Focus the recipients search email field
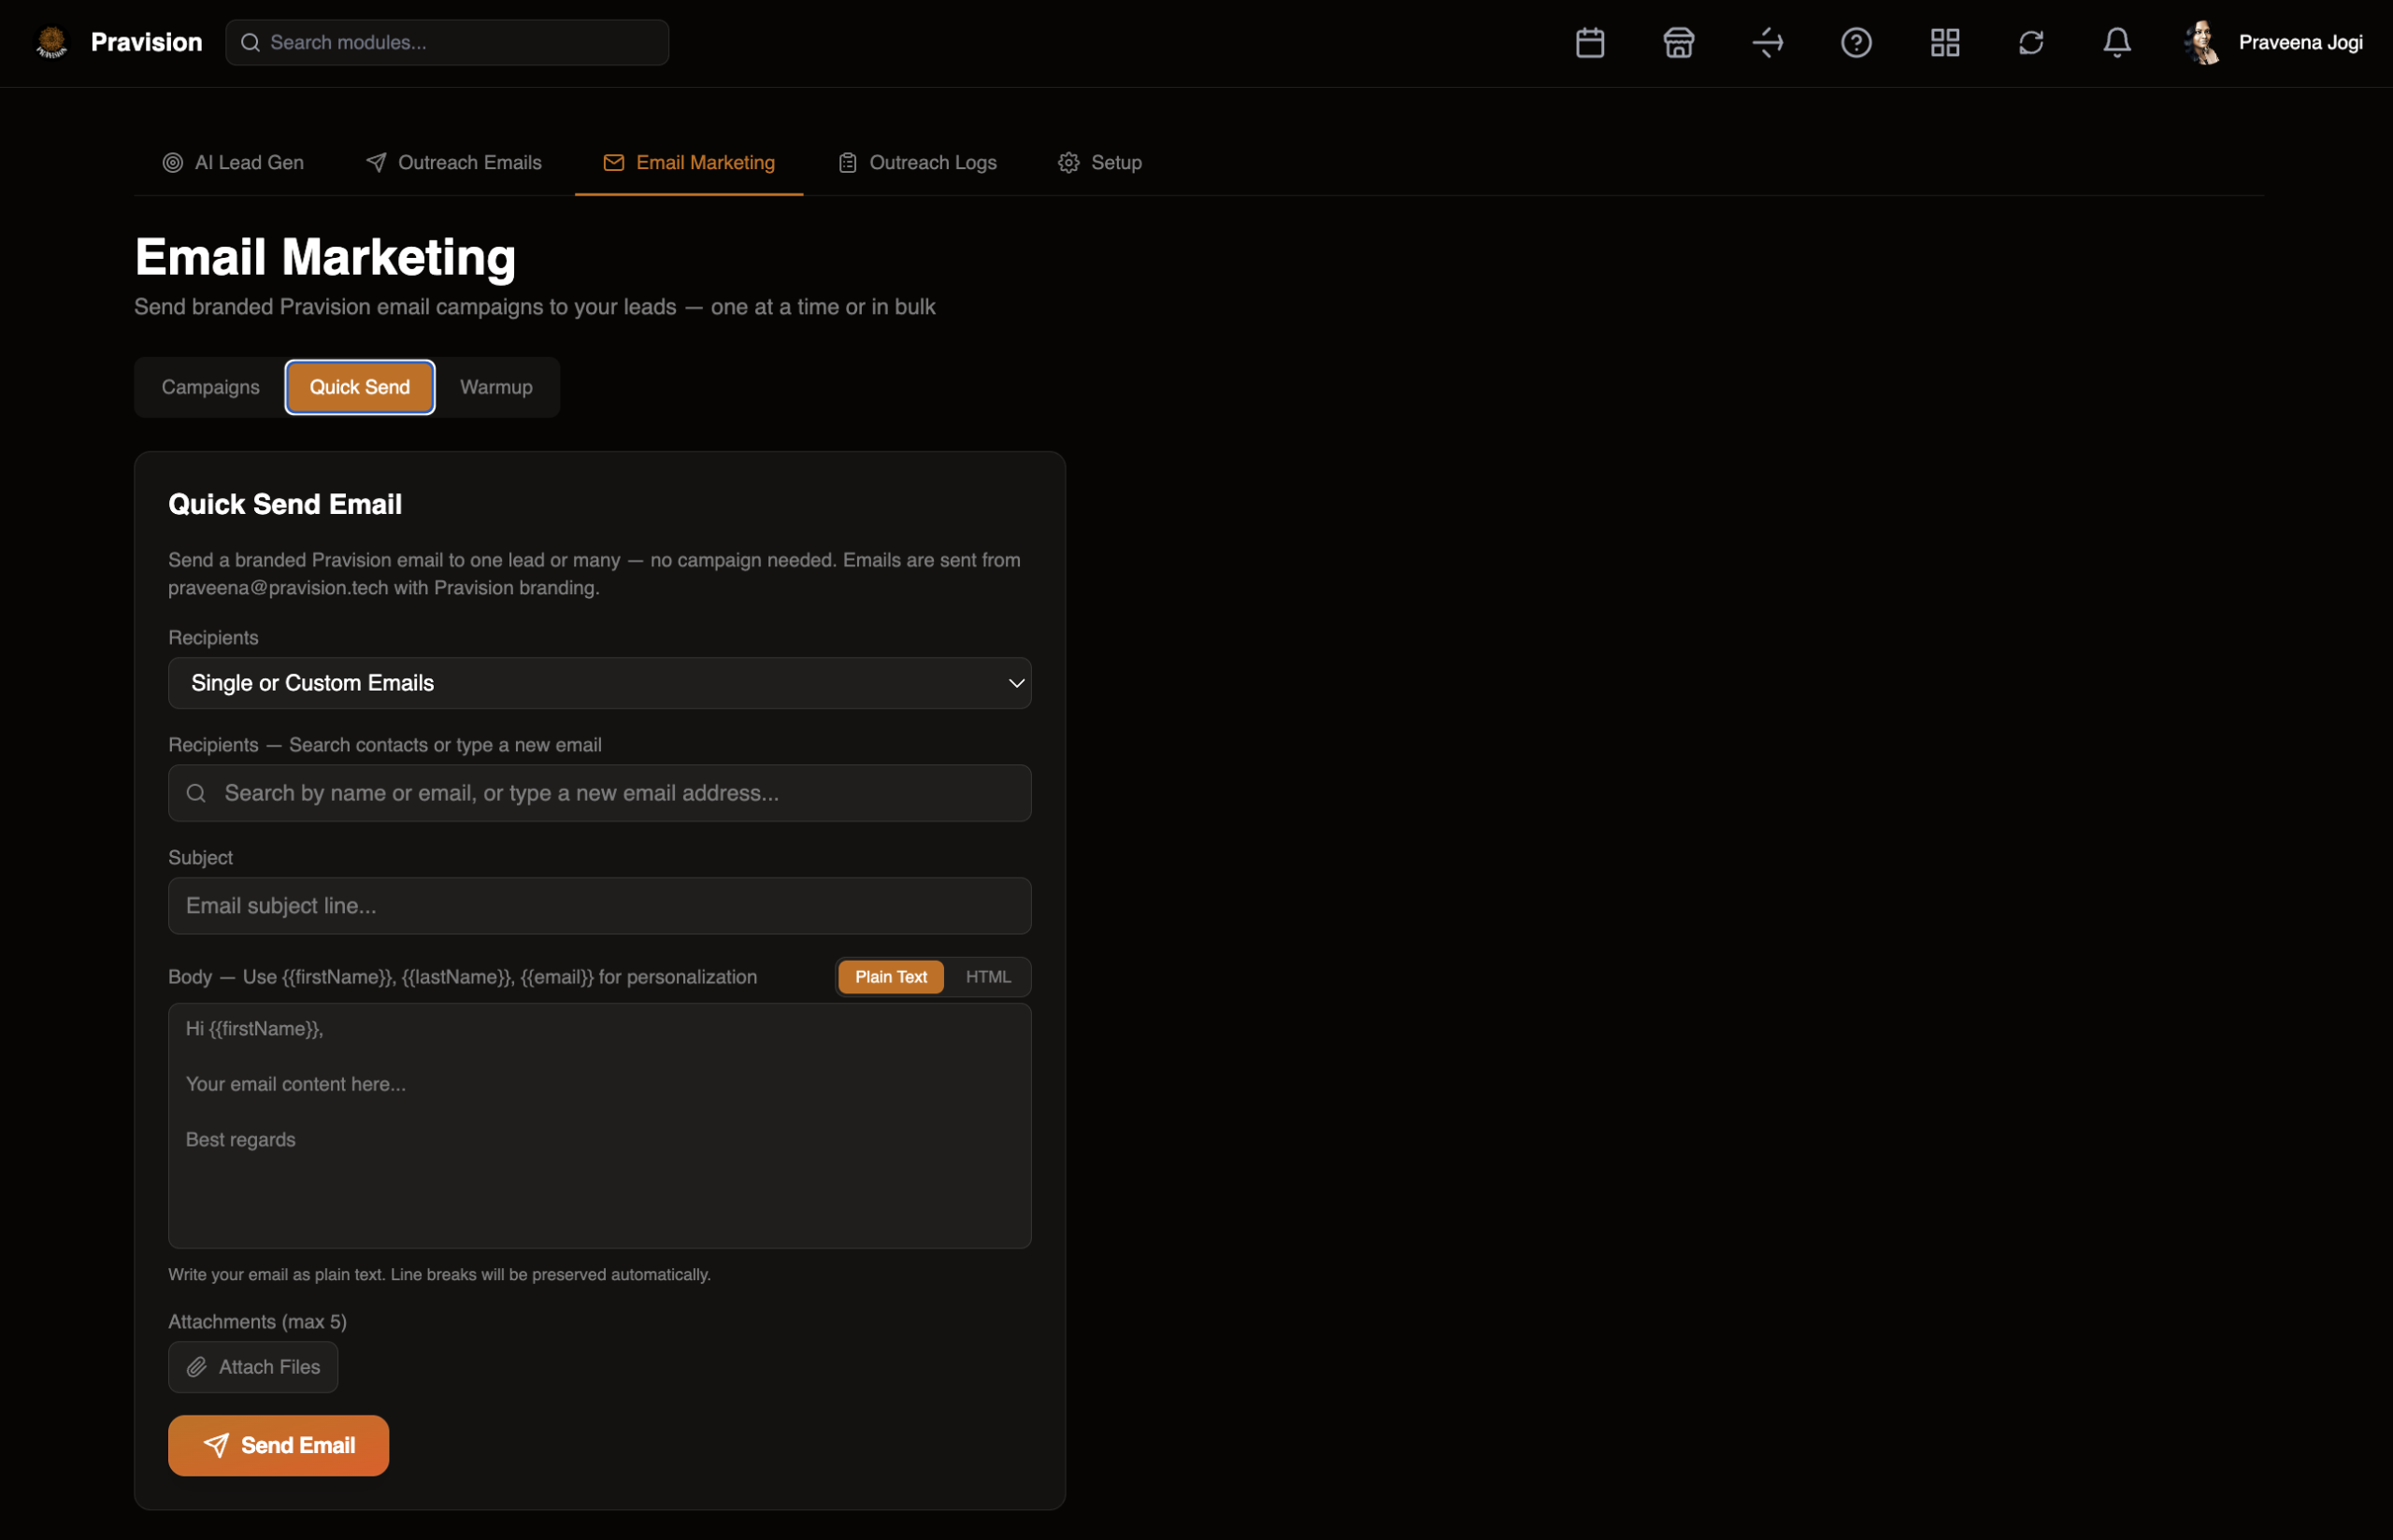This screenshot has width=2393, height=1540. [x=600, y=793]
